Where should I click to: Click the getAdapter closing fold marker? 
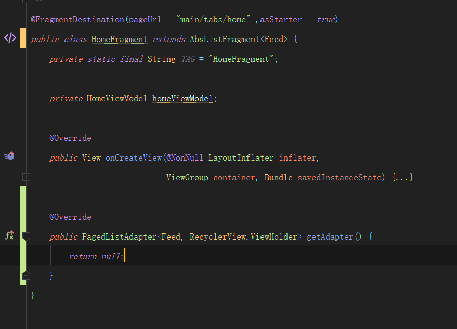point(26,275)
